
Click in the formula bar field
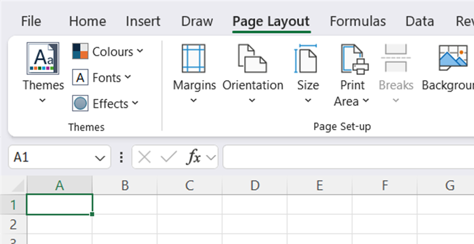pos(348,157)
